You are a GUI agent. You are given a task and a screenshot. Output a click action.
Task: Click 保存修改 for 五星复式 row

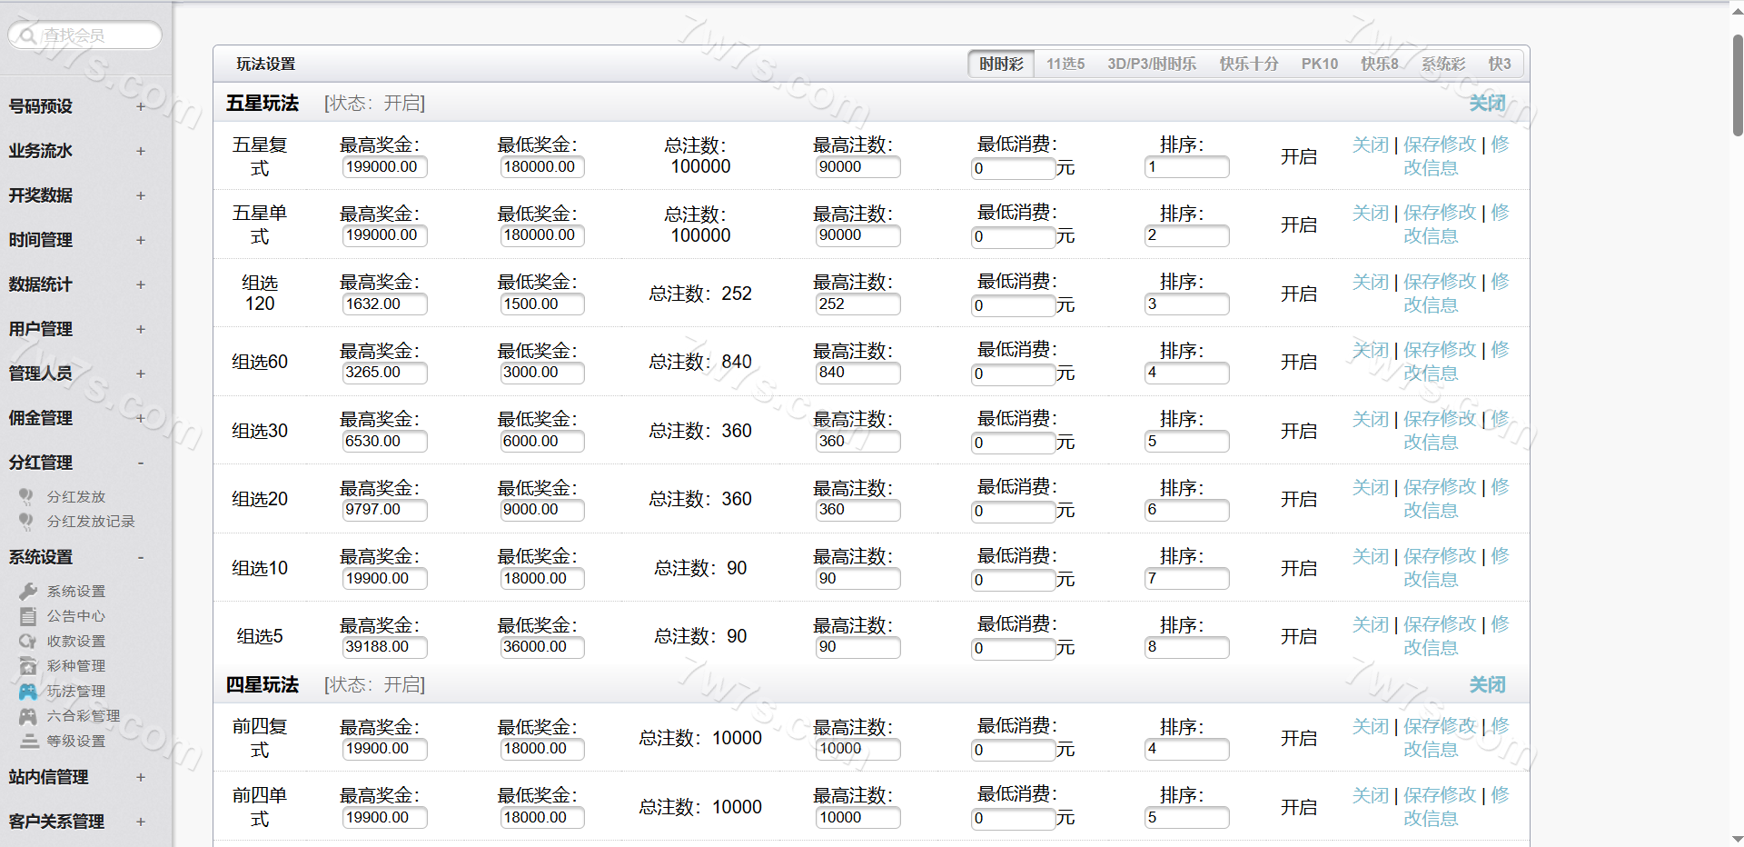point(1440,145)
